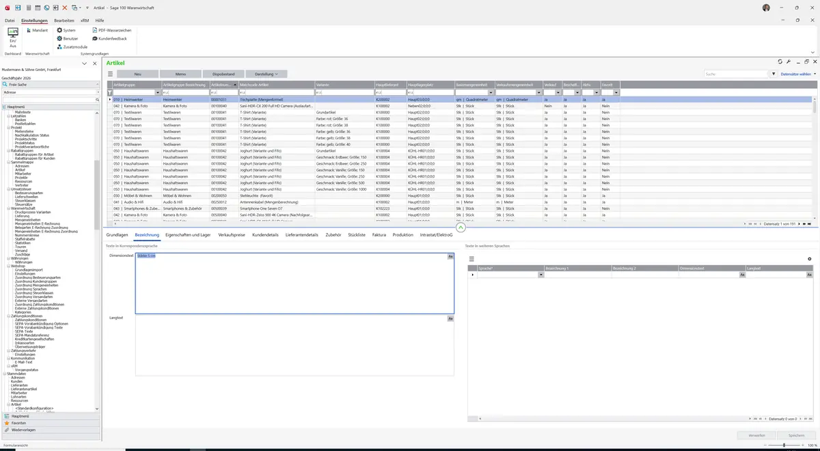Image resolution: width=820 pixels, height=451 pixels.
Task: Click the Sage logo icon
Action: tap(7, 8)
